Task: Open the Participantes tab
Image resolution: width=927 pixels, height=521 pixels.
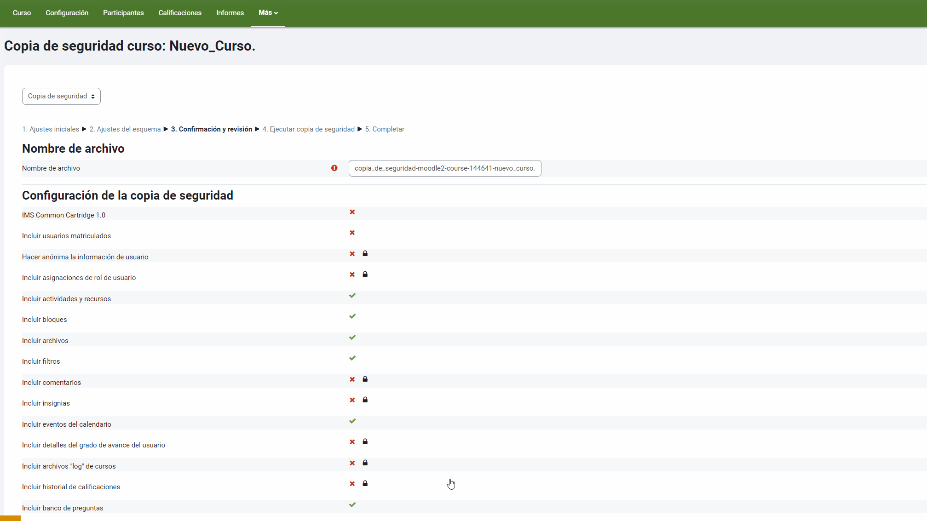Action: 123,13
